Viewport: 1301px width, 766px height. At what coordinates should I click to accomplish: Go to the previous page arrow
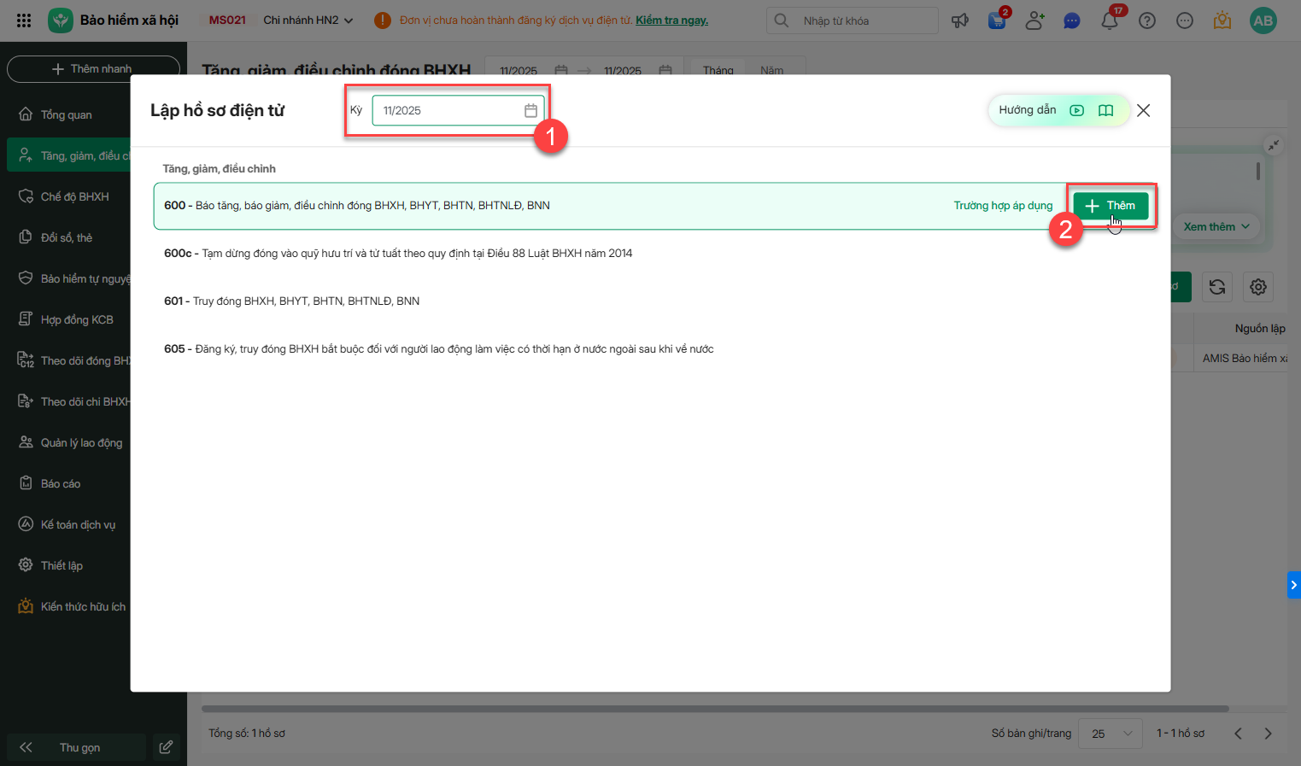(1238, 734)
